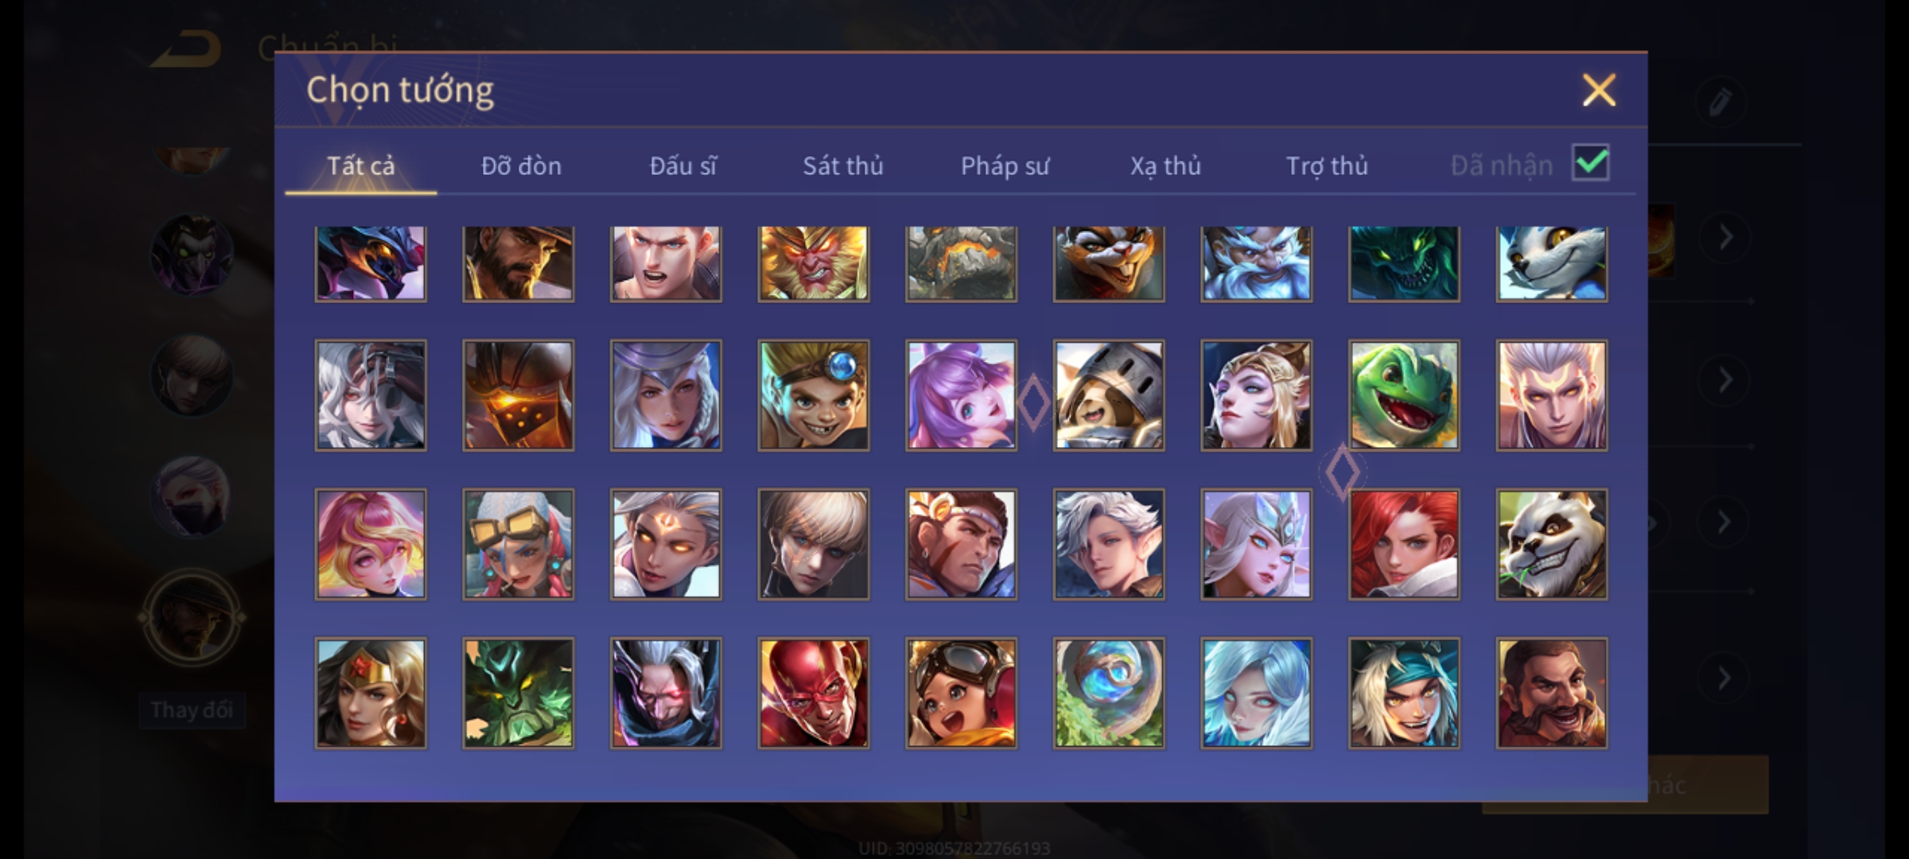Pick the pilot girl with goggles portrait
Screen dimensions: 1909x859
(961, 693)
